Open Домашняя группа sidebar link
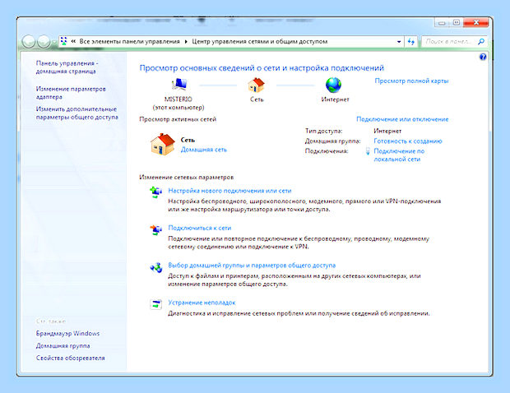510x393 pixels. 63,345
